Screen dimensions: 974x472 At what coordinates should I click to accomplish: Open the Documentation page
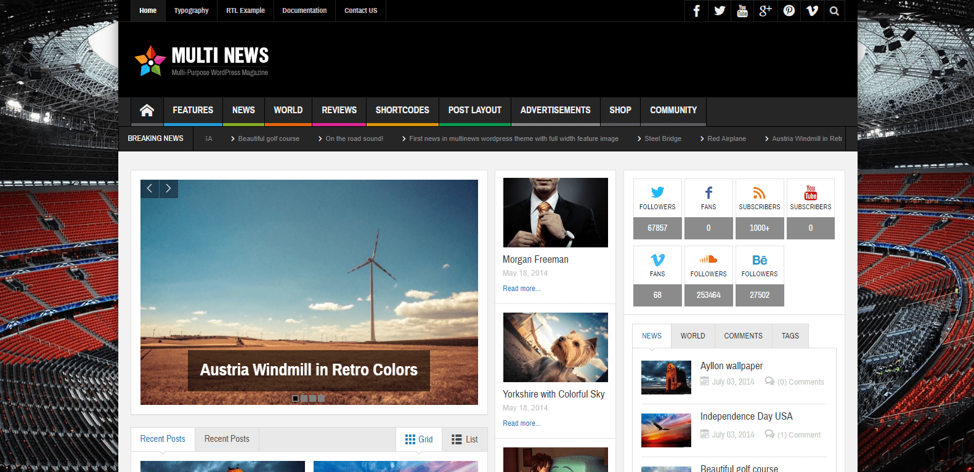304,10
